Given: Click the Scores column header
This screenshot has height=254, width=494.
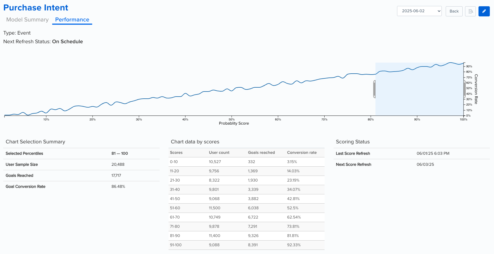Looking at the screenshot, I should (176, 153).
